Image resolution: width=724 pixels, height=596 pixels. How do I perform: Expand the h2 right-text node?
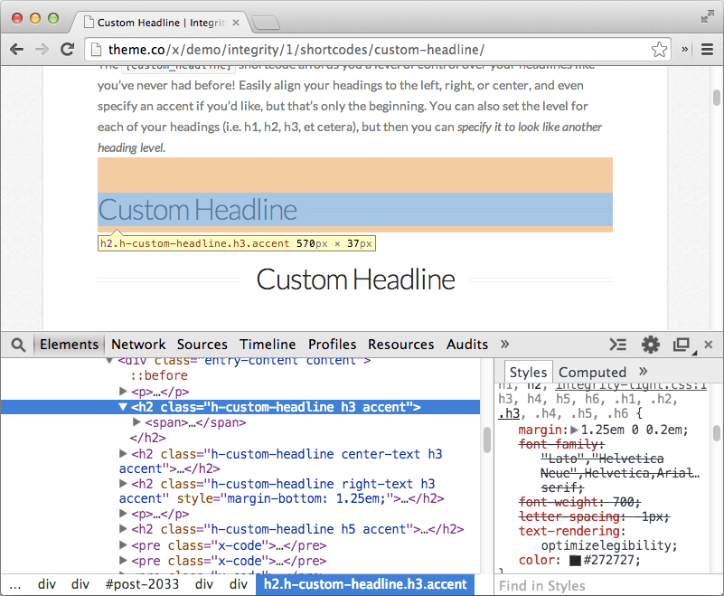coord(123,484)
